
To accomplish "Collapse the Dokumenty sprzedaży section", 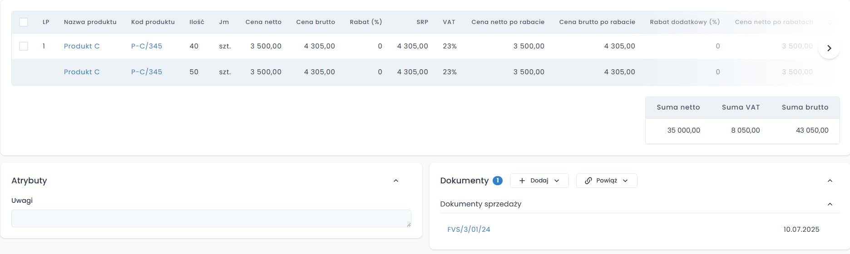I will coord(830,204).
